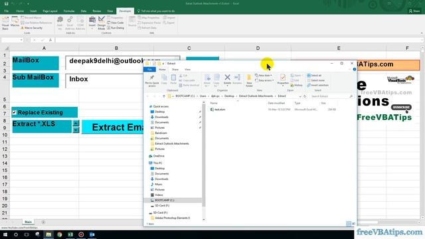Click History in Explorer Open group
The width and height of the screenshot is (425, 239).
(x=296, y=86)
